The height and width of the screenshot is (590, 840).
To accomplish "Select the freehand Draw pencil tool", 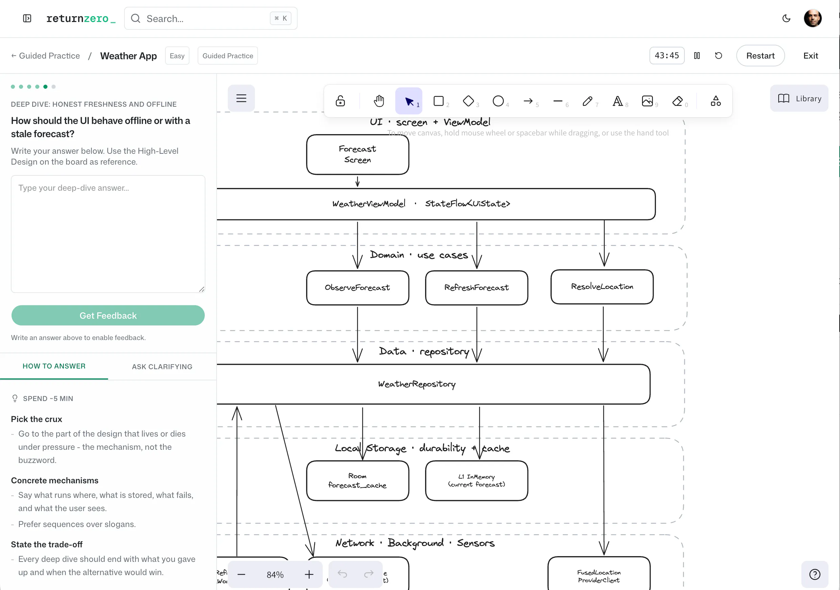I will point(588,101).
